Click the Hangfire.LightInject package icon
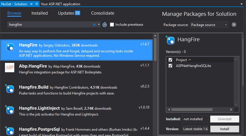Viewport: 246px width, 136px height. 10,110
